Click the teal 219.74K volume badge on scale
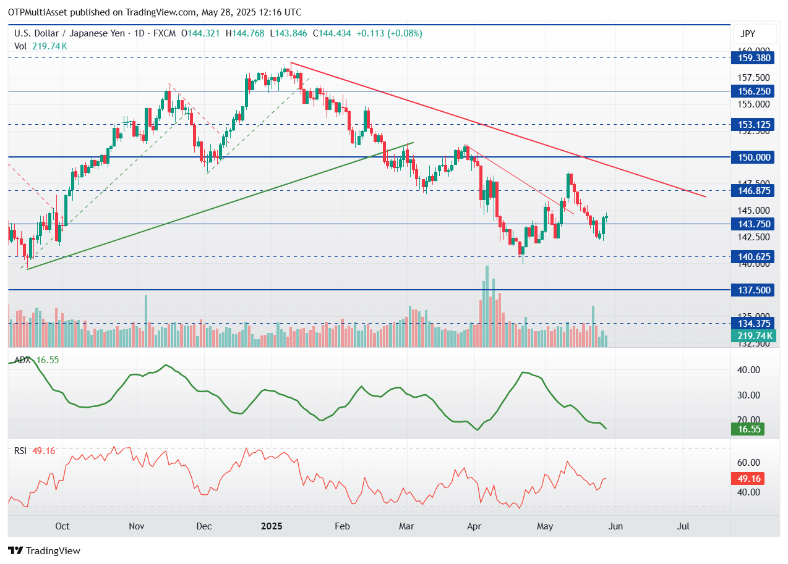Screen dimensions: 788x564 [753, 335]
